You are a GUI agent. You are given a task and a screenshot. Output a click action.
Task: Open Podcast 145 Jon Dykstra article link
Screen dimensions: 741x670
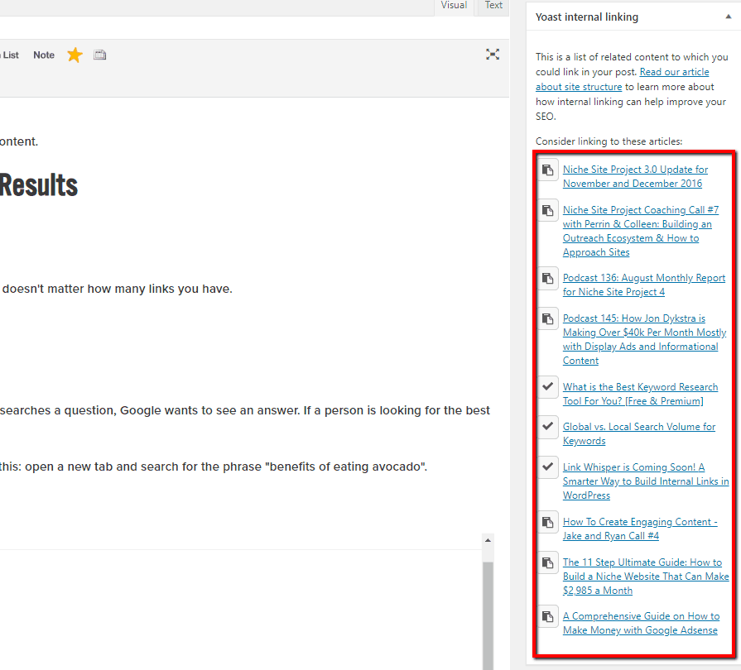click(644, 339)
